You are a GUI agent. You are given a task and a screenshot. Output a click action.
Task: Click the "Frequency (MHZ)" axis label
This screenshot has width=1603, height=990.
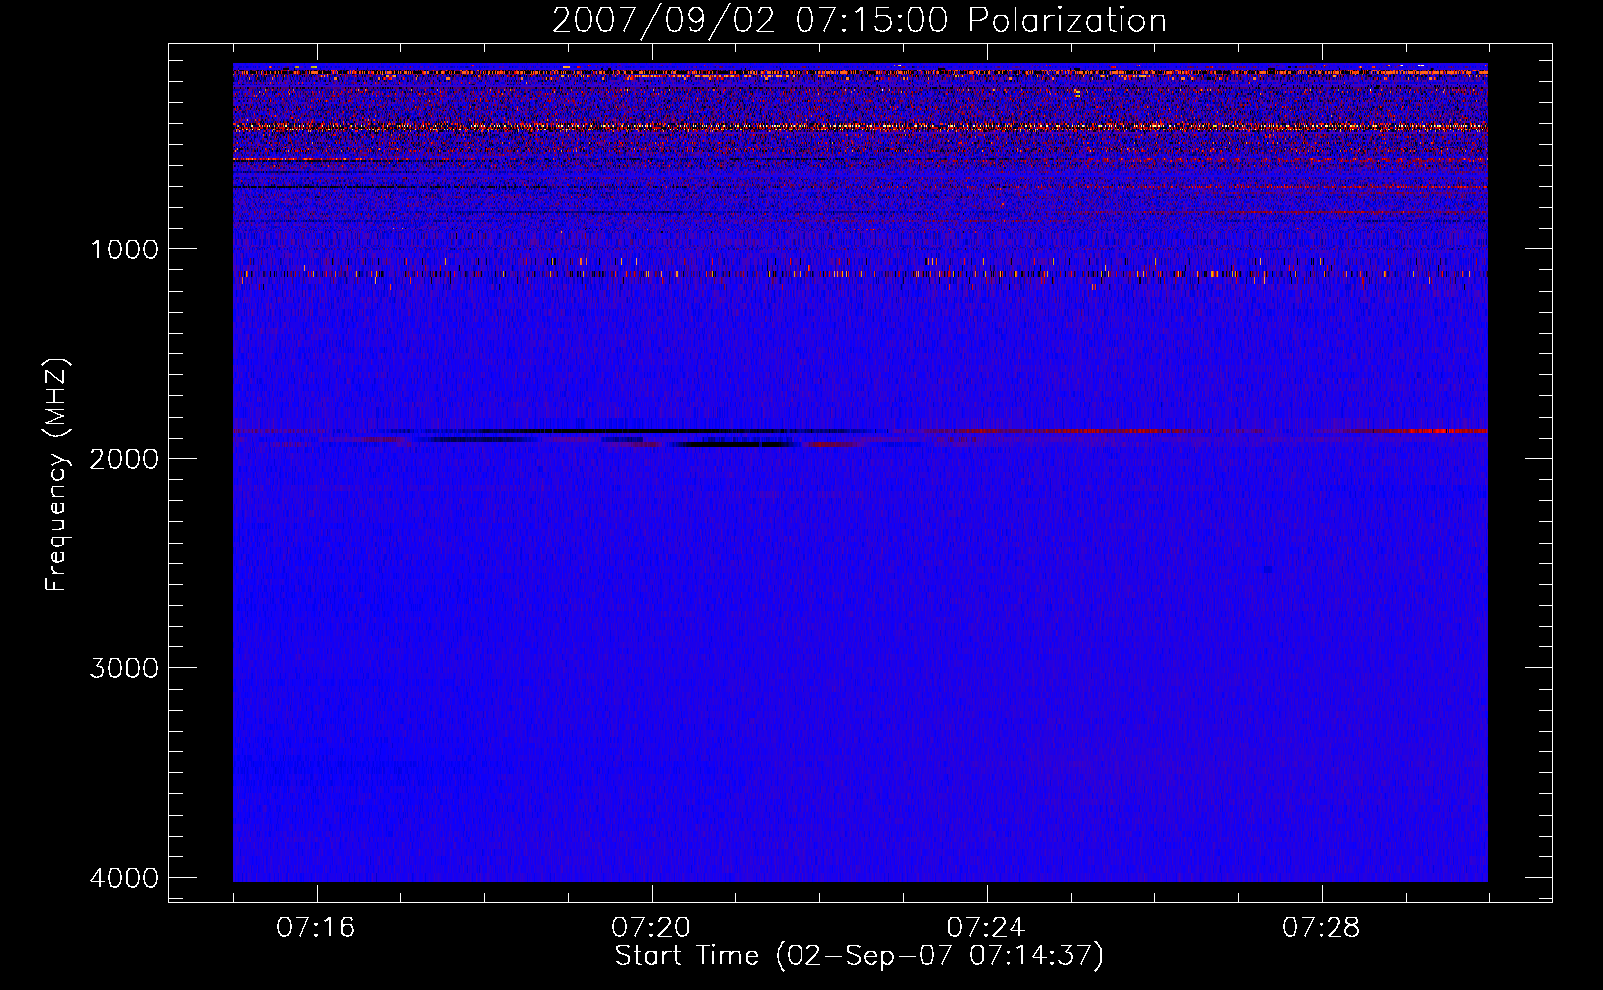(57, 475)
